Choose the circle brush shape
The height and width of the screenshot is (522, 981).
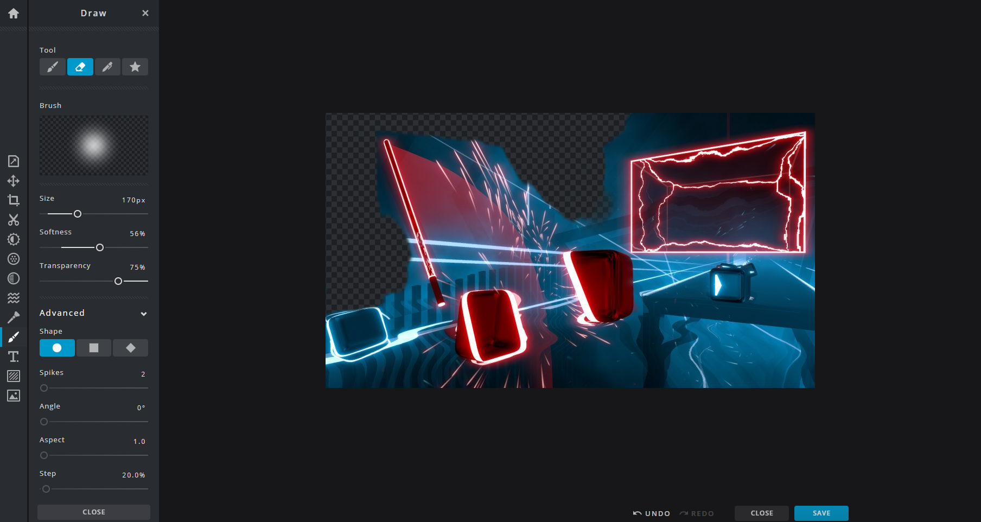click(x=57, y=348)
